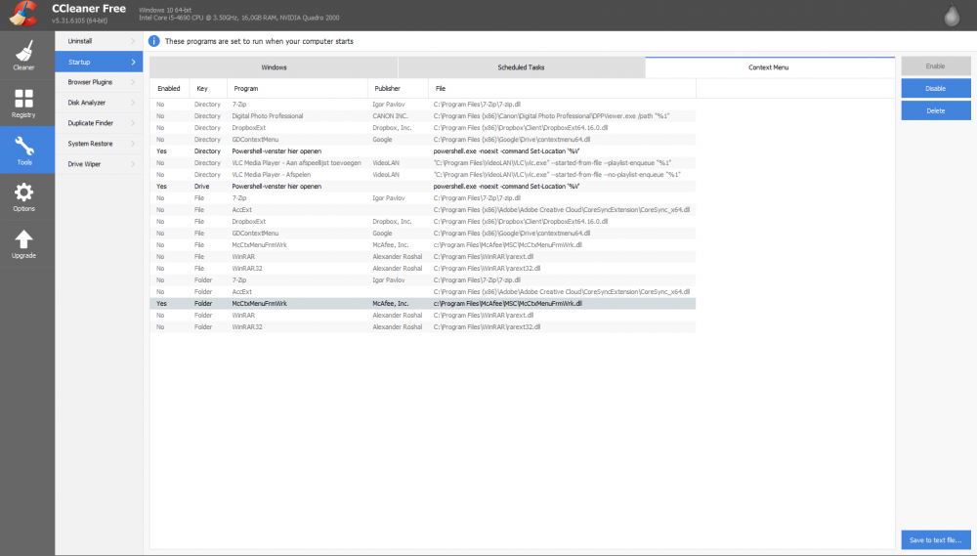
Task: Open the Registry grid icon section
Action: [x=24, y=99]
